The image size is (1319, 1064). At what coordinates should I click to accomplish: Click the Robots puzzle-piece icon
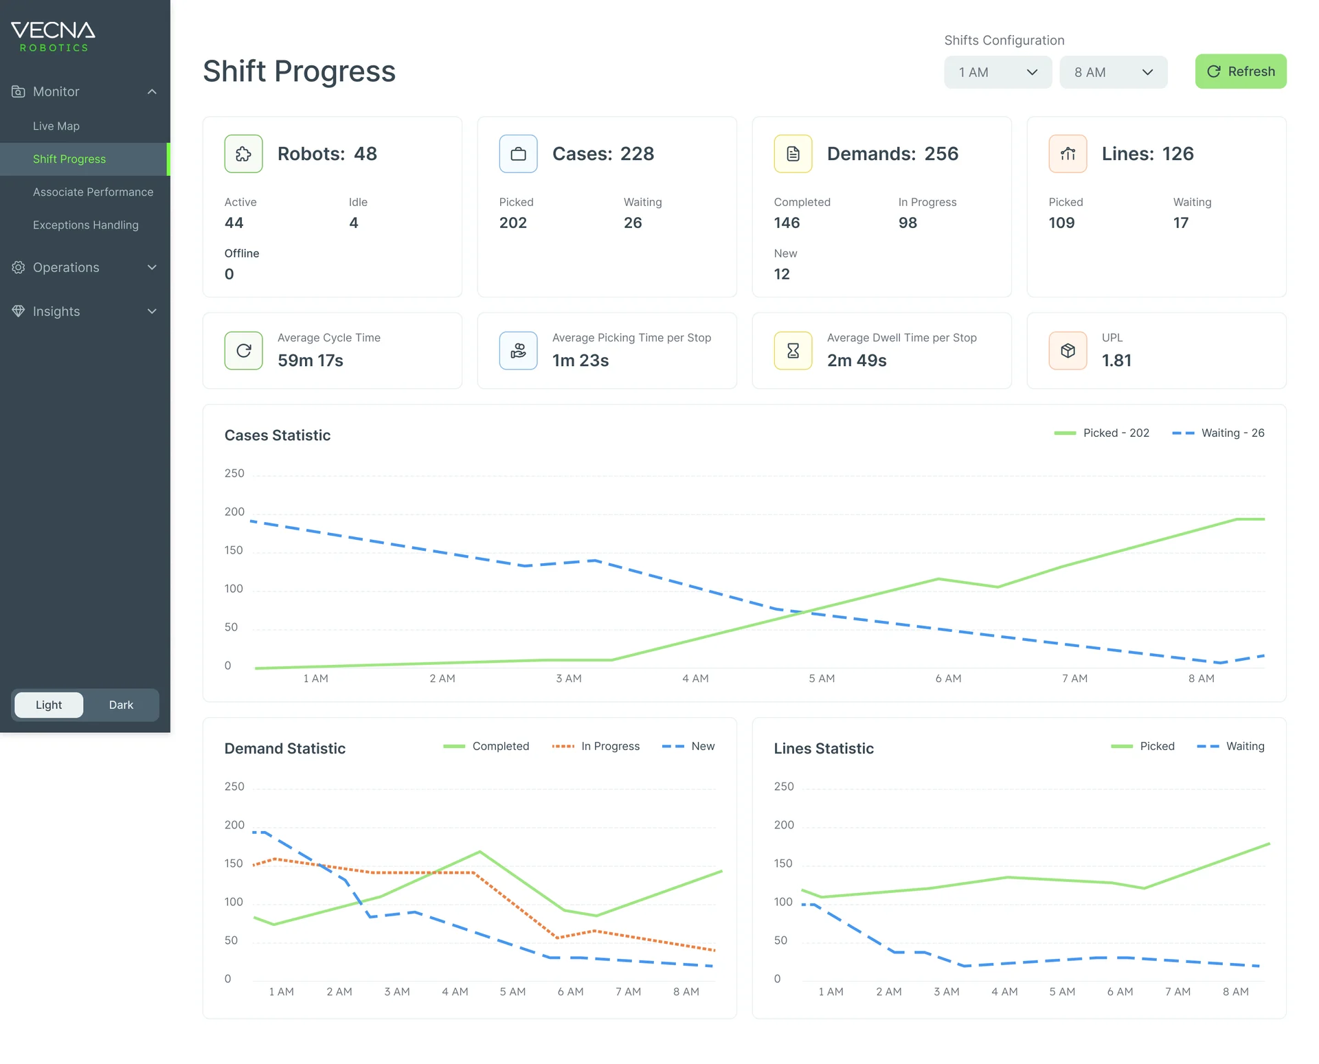243,154
